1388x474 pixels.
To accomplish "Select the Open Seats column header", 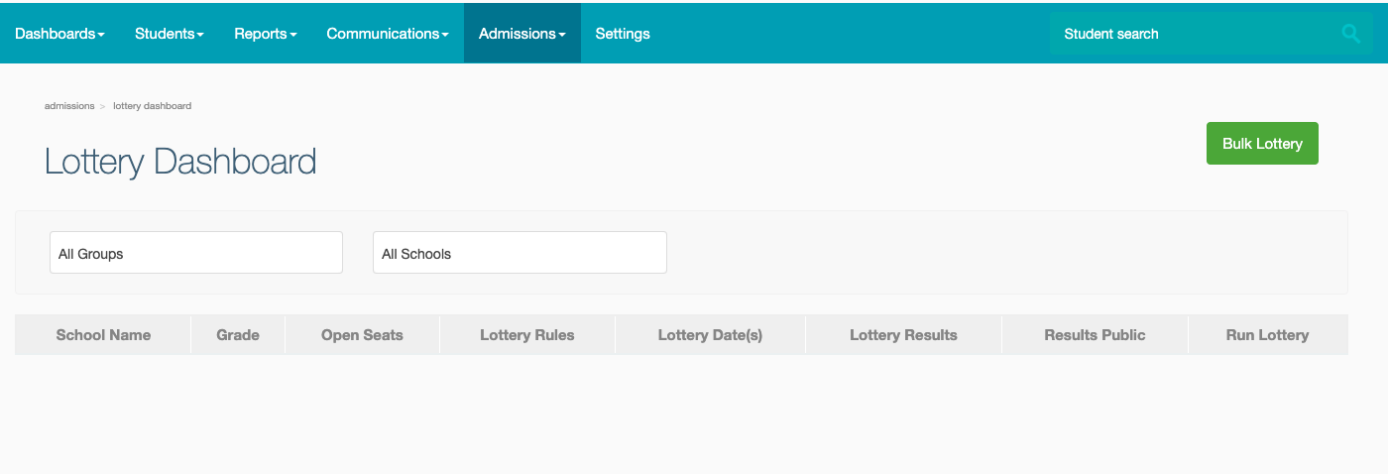I will point(362,335).
